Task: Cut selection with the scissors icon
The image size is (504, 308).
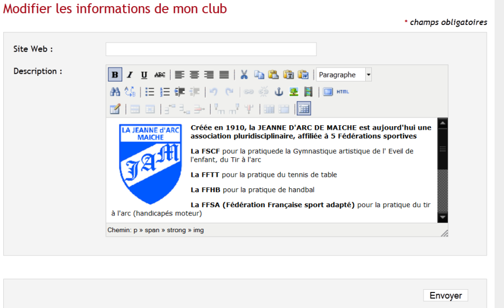Action: click(244, 75)
